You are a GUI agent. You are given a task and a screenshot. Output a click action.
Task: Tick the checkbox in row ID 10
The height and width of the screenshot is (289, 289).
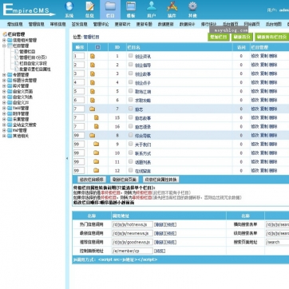(x=131, y=152)
